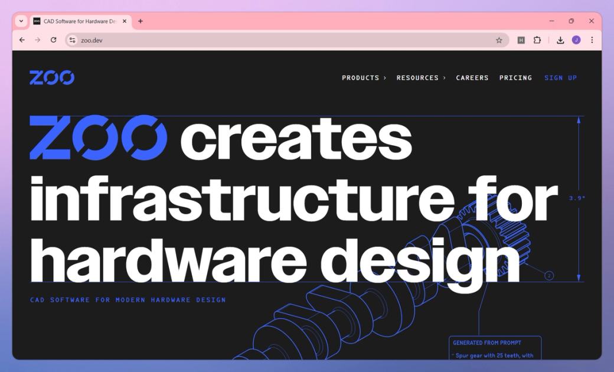Select the CAREERS menu item
This screenshot has height=372, width=614.
click(x=472, y=77)
